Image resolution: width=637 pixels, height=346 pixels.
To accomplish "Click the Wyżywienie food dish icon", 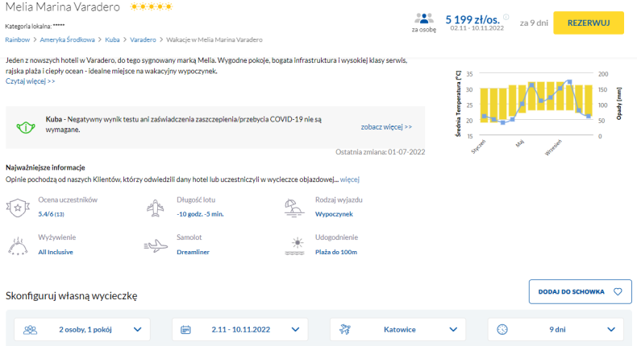I will coord(18,245).
